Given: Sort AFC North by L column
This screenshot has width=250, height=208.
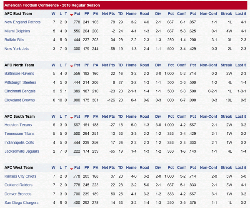Looking at the screenshot, I should click(x=61, y=65).
